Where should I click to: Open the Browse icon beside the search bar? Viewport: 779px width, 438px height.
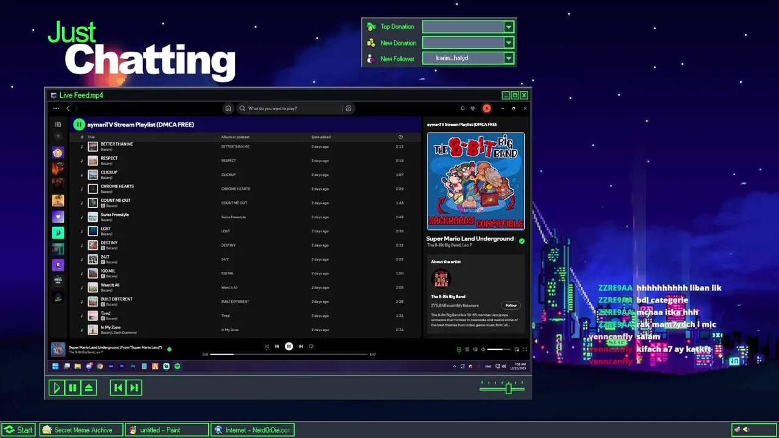[348, 108]
